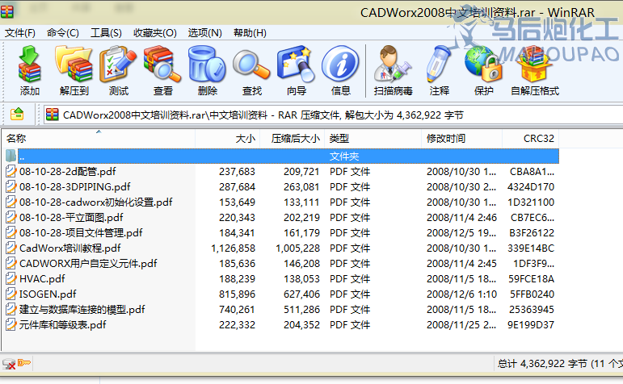Click modified time 2008/12/6 1:10
The width and height of the screenshot is (623, 384).
point(461,294)
